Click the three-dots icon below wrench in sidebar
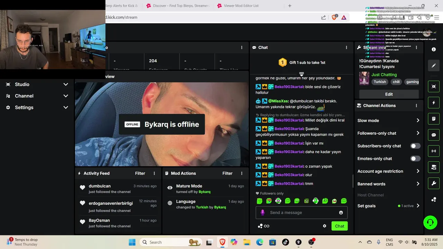Screen dimensions: 443x249 pos(434,200)
